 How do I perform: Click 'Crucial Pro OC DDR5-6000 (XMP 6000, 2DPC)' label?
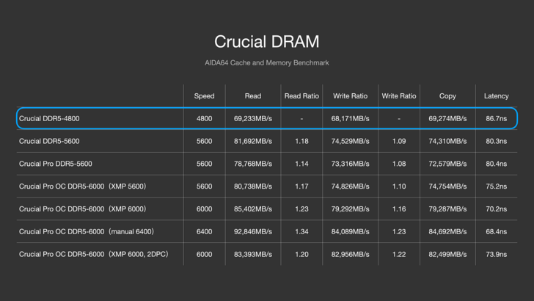tap(94, 254)
